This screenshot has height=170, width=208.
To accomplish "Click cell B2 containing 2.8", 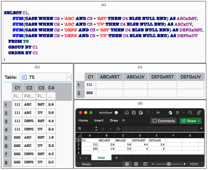I will pyautogui.click(x=106, y=144).
